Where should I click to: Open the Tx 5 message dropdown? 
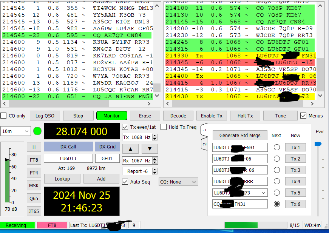pyautogui.click(x=263, y=193)
